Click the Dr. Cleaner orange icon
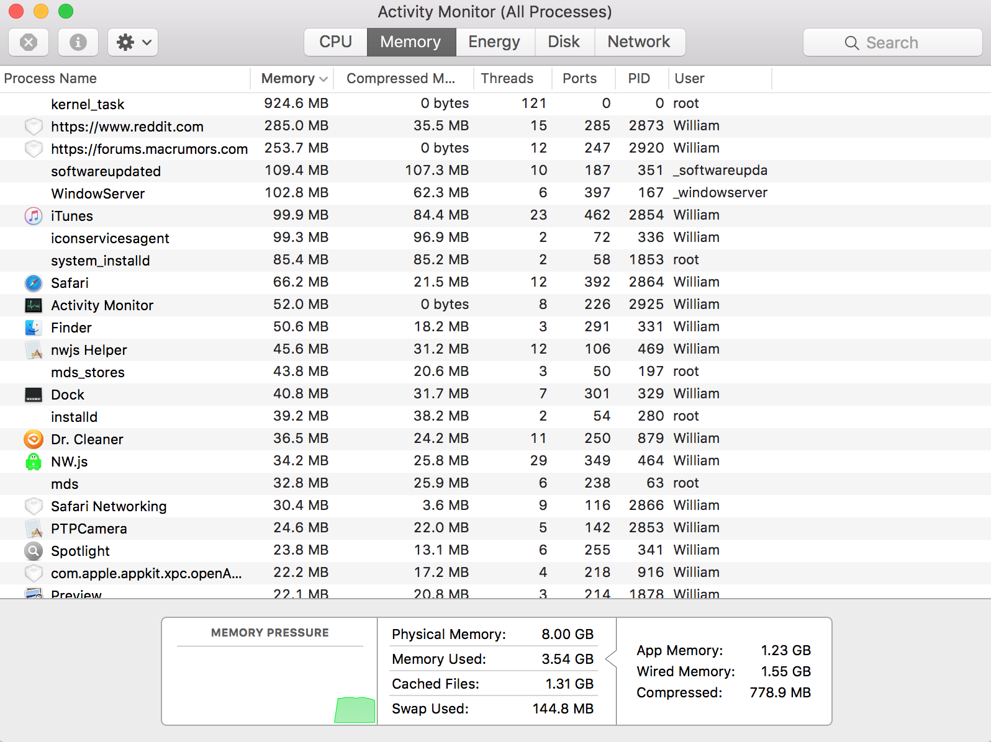Image resolution: width=991 pixels, height=742 pixels. [34, 439]
